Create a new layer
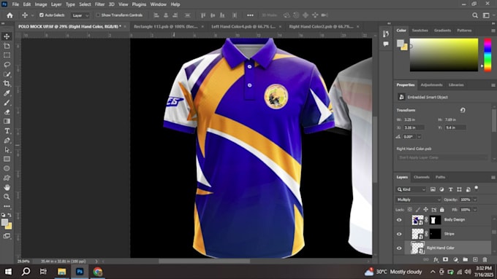 pyautogui.click(x=475, y=260)
